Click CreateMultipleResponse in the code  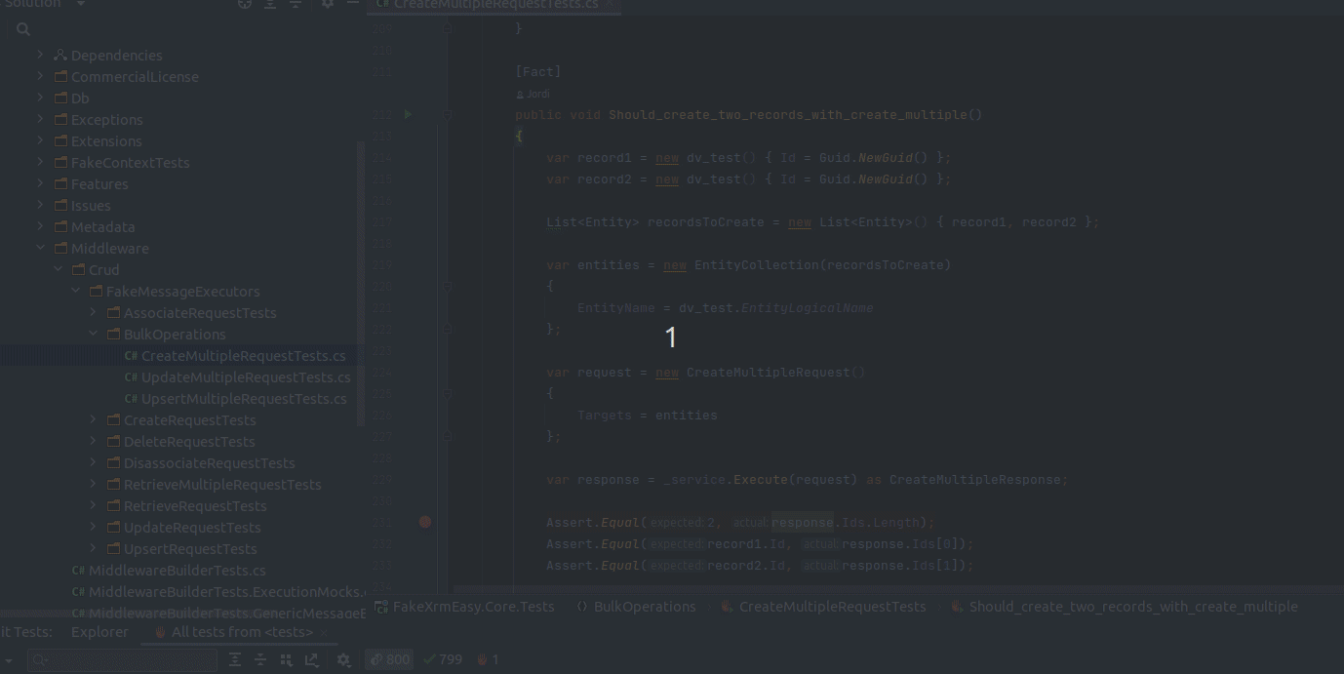click(x=975, y=480)
